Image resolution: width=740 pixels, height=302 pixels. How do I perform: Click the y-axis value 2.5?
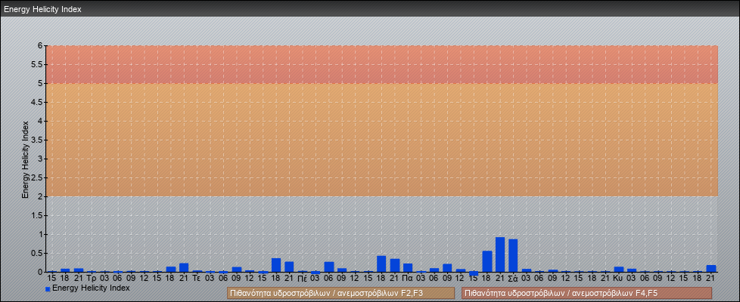pos(38,177)
